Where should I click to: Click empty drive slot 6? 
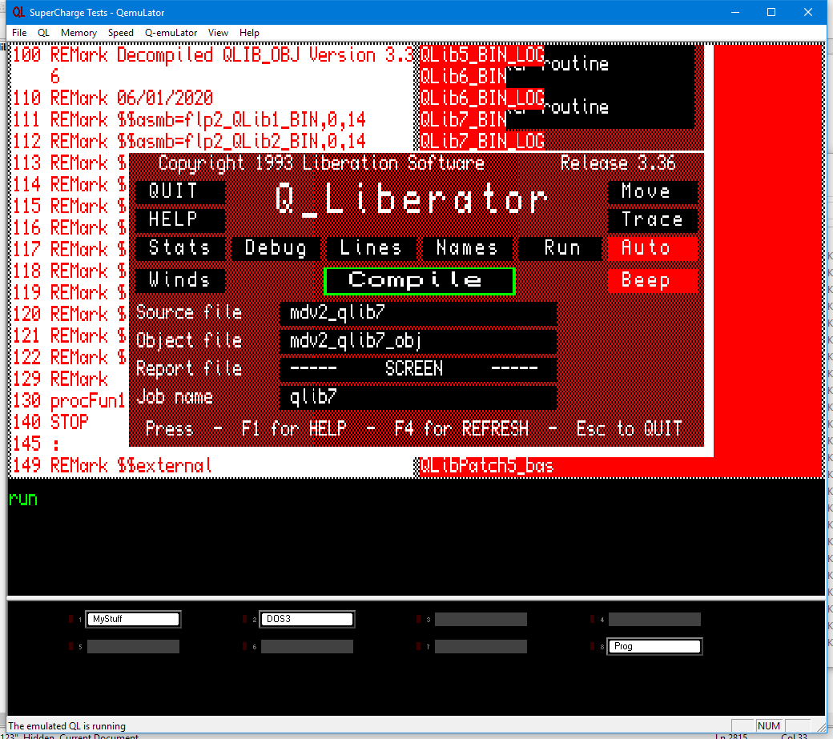[x=307, y=647]
